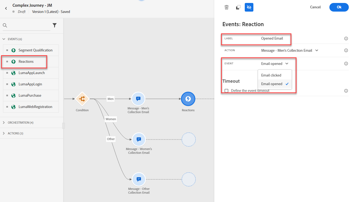
Task: Expand the Actions section
Action: coord(4,133)
